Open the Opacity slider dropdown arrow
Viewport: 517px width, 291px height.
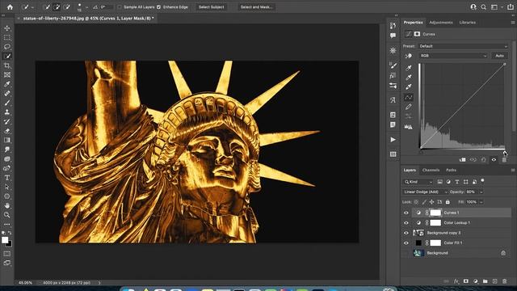pos(481,192)
